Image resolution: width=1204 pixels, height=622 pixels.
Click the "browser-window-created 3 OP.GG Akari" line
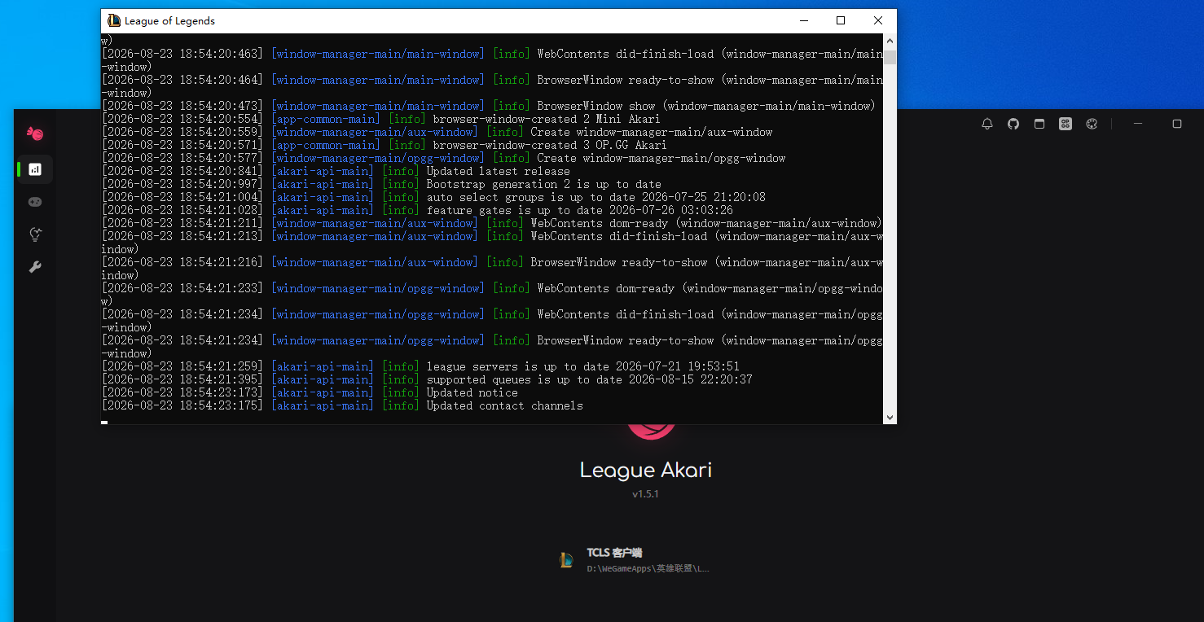tap(384, 145)
